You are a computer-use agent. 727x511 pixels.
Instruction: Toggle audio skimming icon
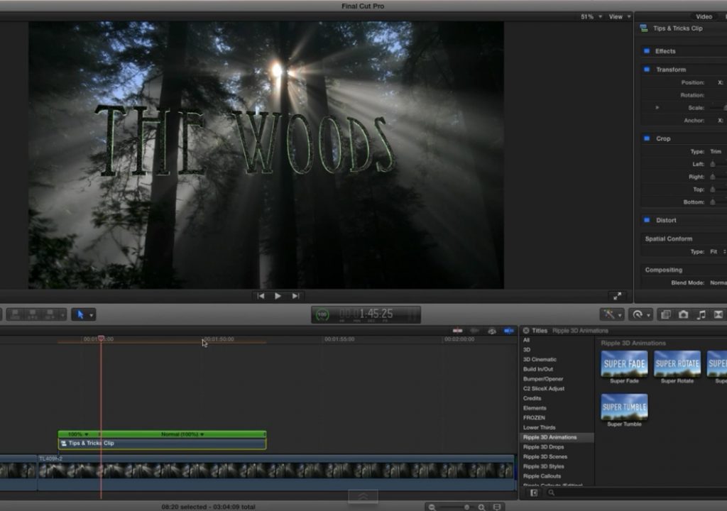[474, 331]
